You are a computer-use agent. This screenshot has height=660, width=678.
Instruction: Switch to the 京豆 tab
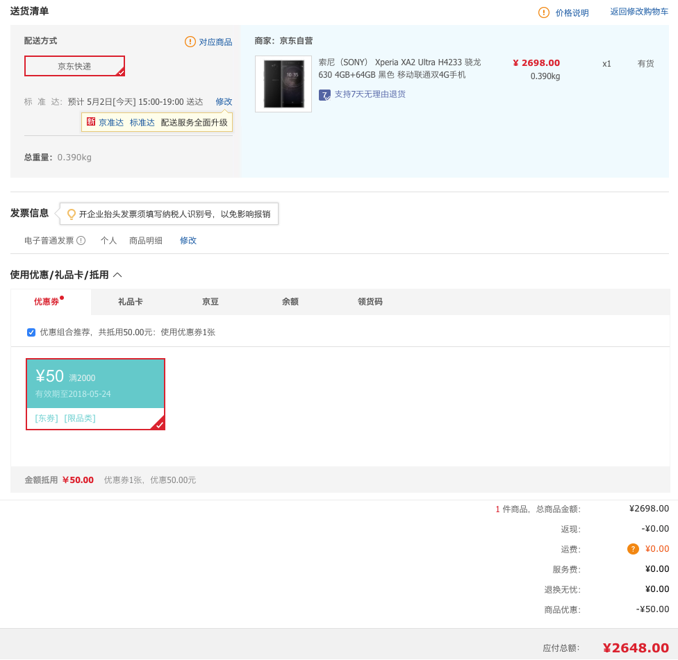click(210, 302)
